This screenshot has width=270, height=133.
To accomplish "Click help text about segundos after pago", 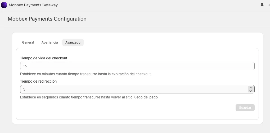I will click(89, 97).
